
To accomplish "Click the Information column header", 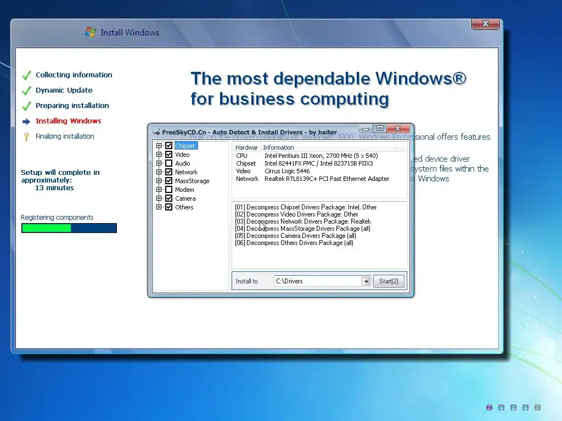I will (328, 147).
